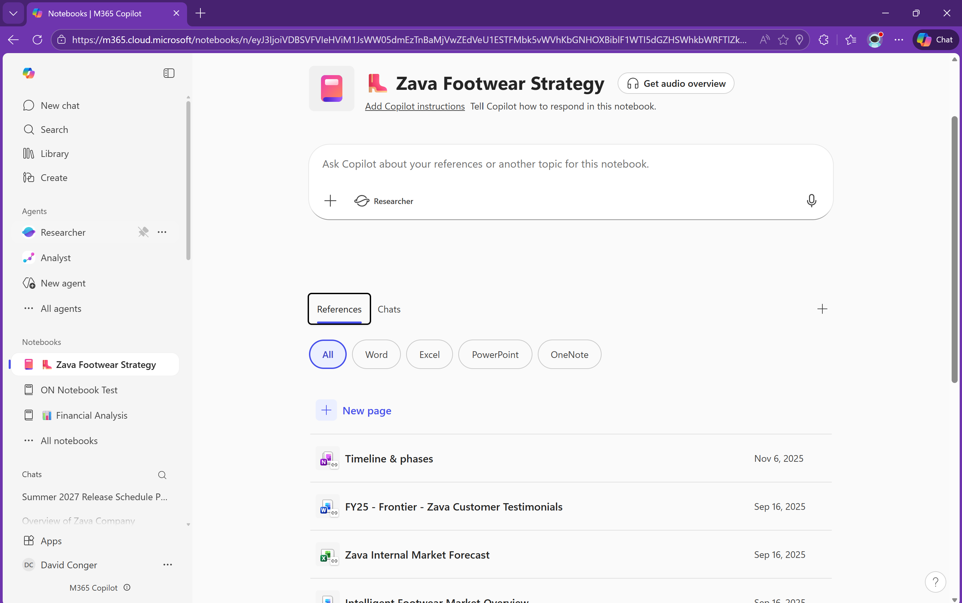Viewport: 962px width, 603px height.
Task: Open a new browser tab
Action: 200,13
